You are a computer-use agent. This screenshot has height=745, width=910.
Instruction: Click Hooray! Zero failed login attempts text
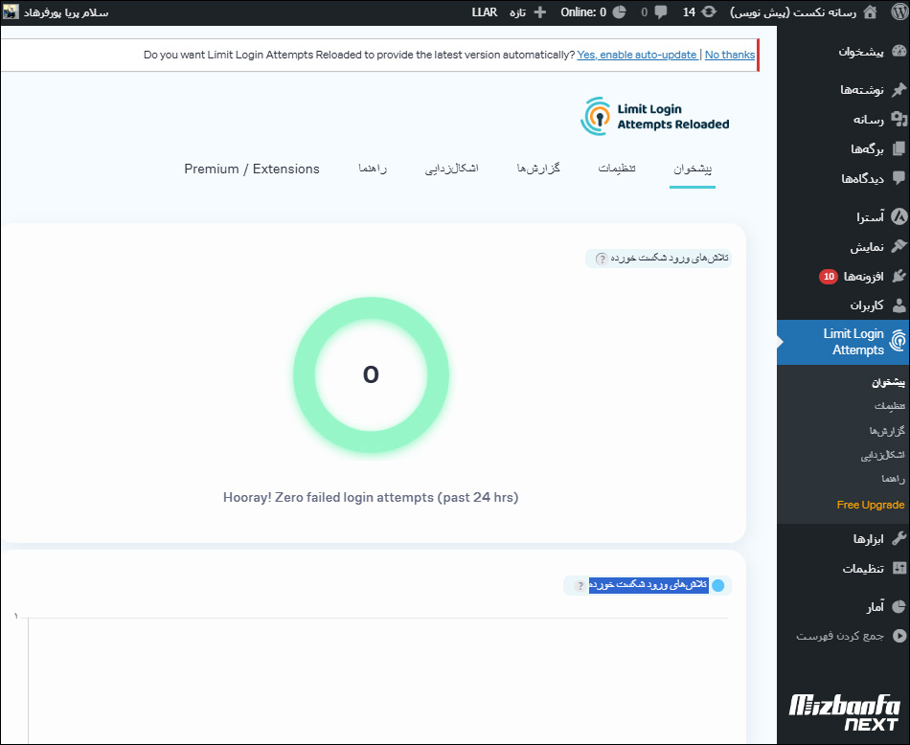371,497
